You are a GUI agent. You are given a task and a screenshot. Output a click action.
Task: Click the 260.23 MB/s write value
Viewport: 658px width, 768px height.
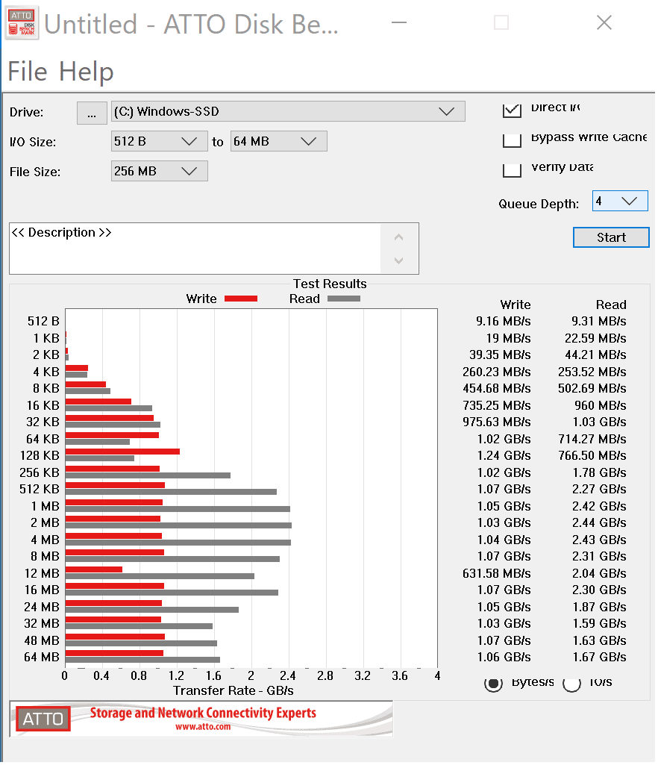[496, 372]
